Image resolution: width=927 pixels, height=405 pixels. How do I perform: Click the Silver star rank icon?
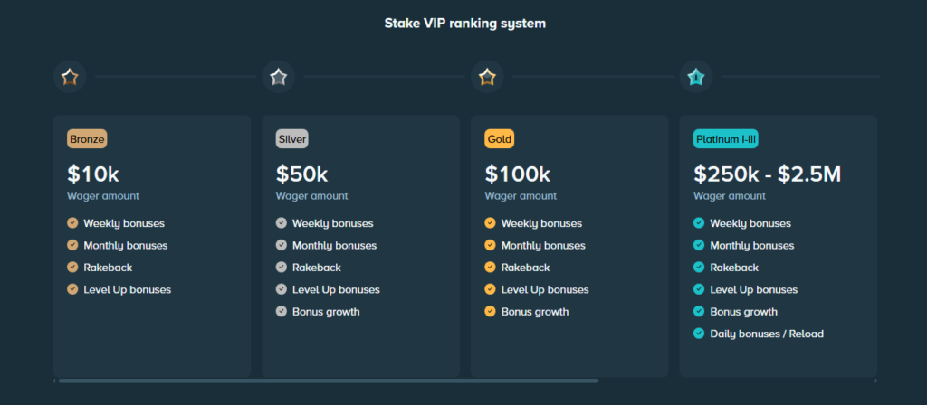coord(279,78)
